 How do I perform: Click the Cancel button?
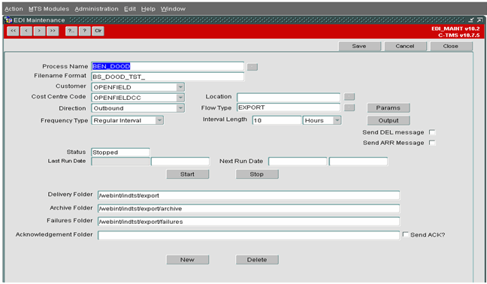(405, 47)
